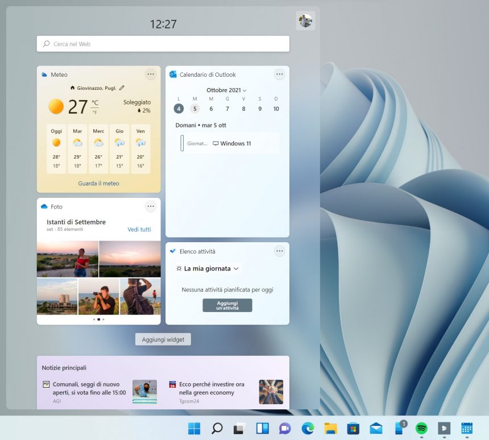489x440 pixels.
Task: Open the Elenco attività options menu
Action: click(x=279, y=251)
